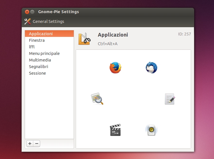Image resolution: width=214 pixels, height=159 pixels.
Task: Add a new pie with plus button
Action: pos(30,144)
